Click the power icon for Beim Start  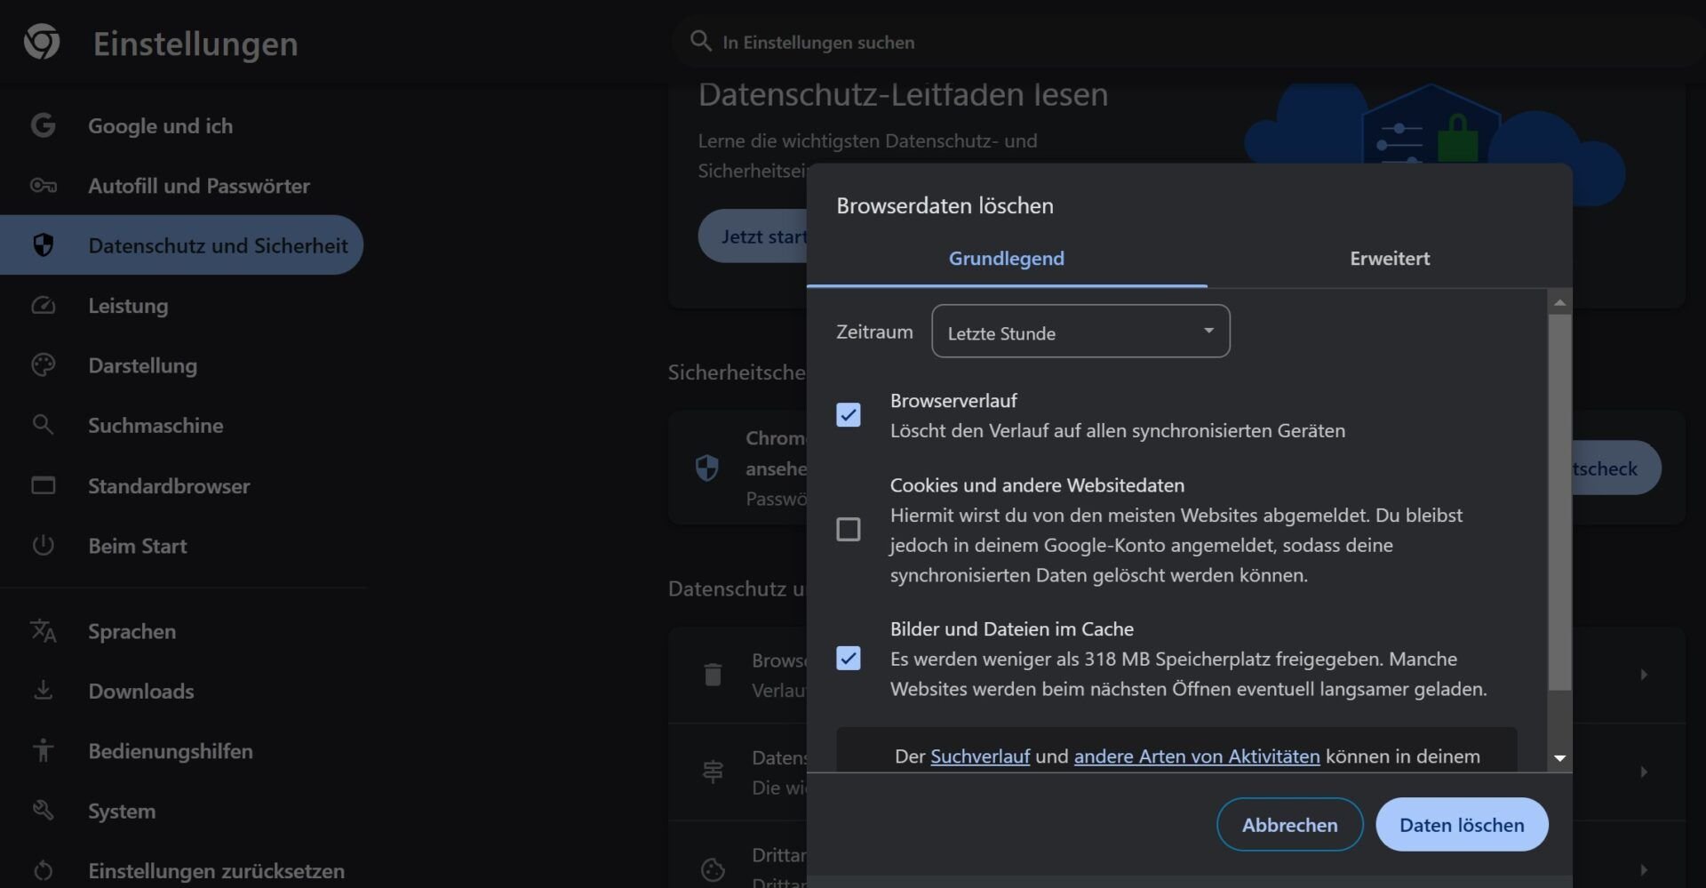click(43, 545)
